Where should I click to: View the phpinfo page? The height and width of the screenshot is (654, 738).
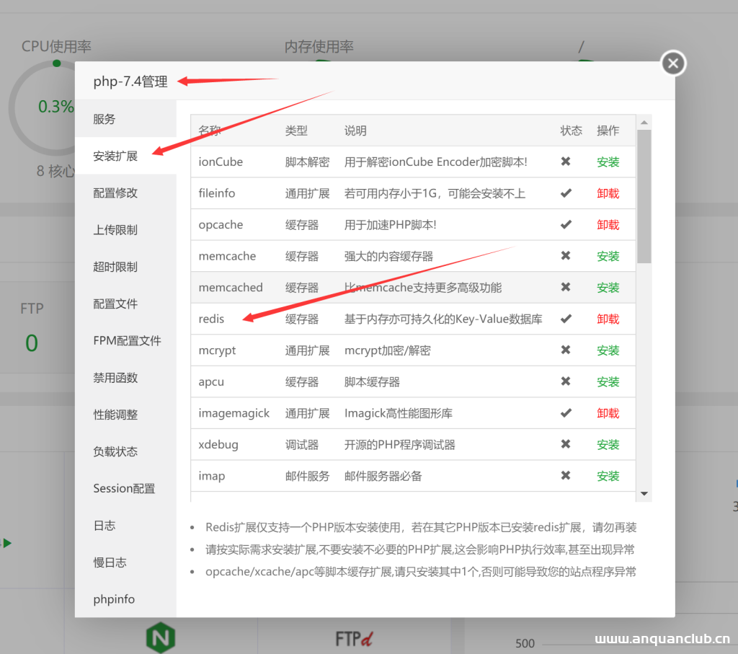tap(115, 599)
